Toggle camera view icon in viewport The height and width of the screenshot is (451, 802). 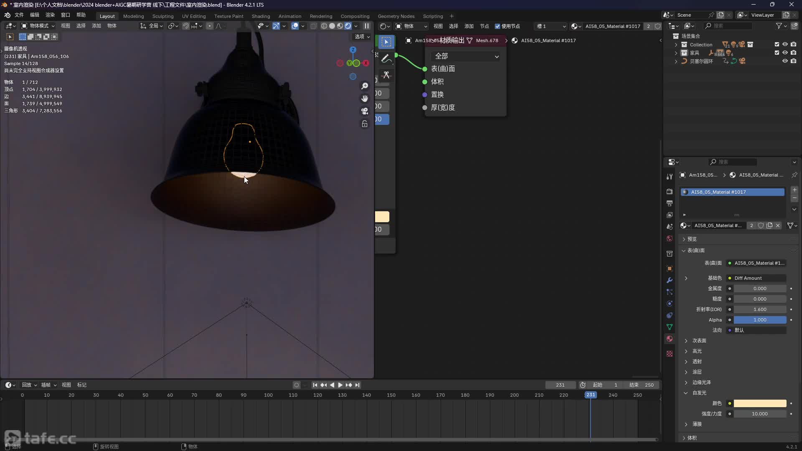(365, 111)
